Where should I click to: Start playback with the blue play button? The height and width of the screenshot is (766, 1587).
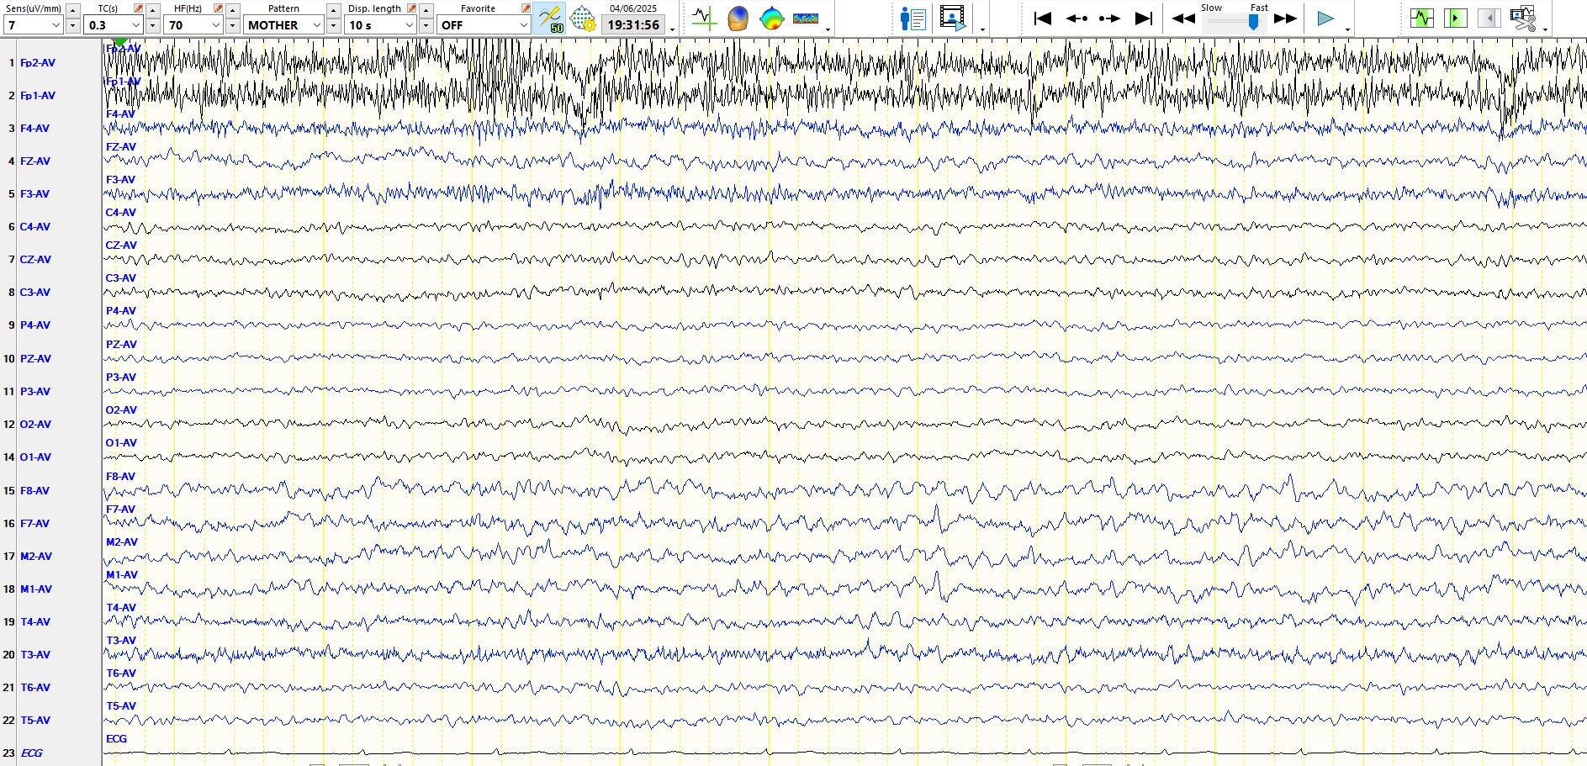tap(1325, 18)
